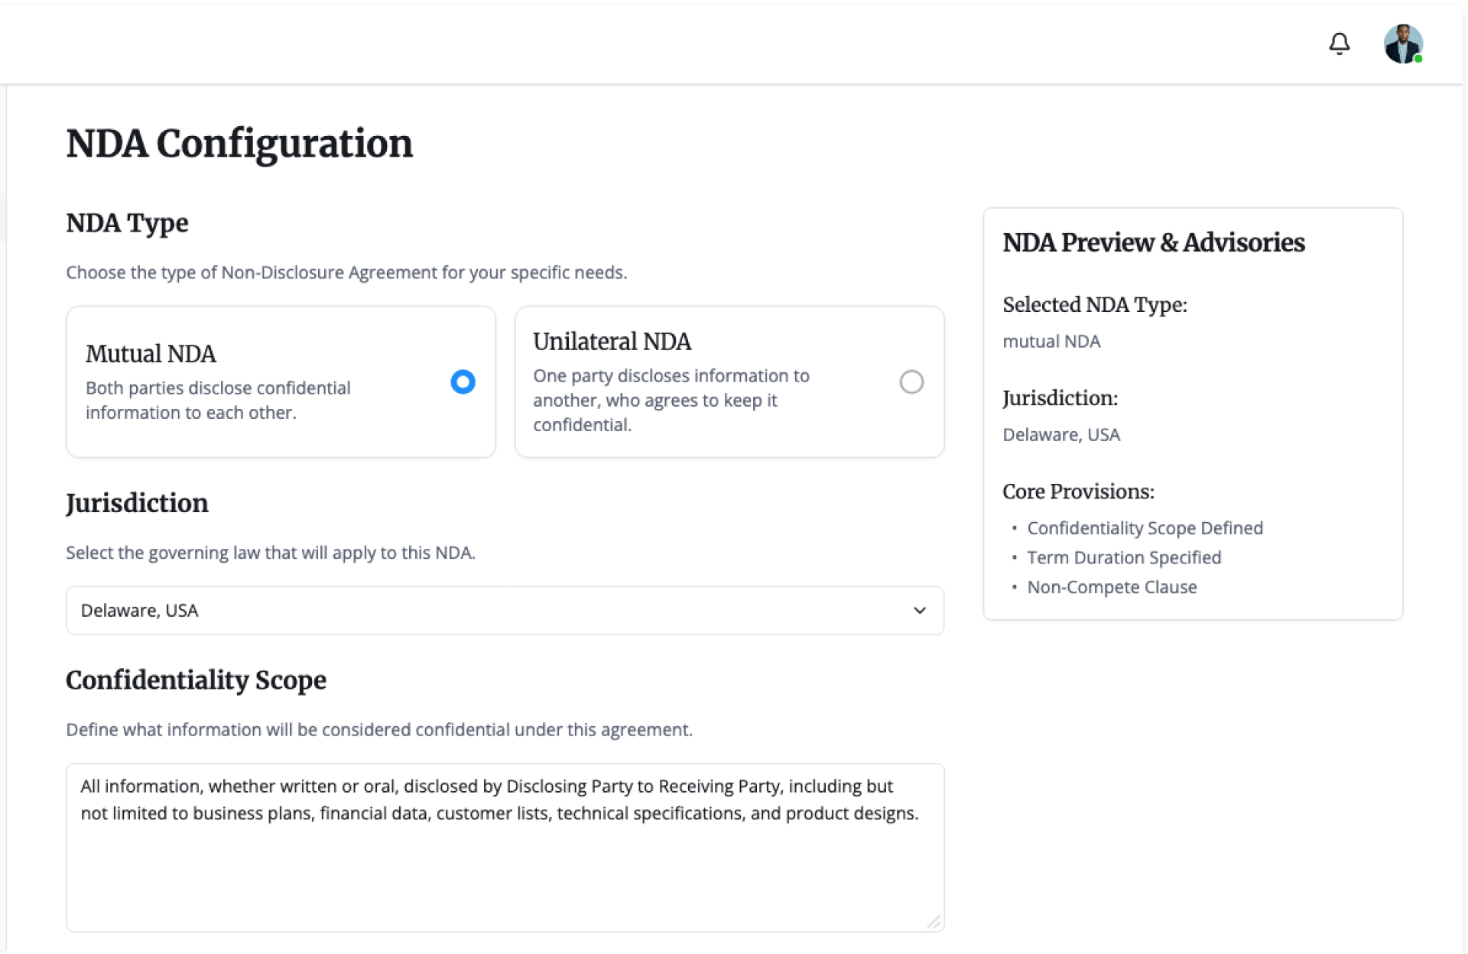
Task: Select the Mutual NDA radio button
Action: 463,381
